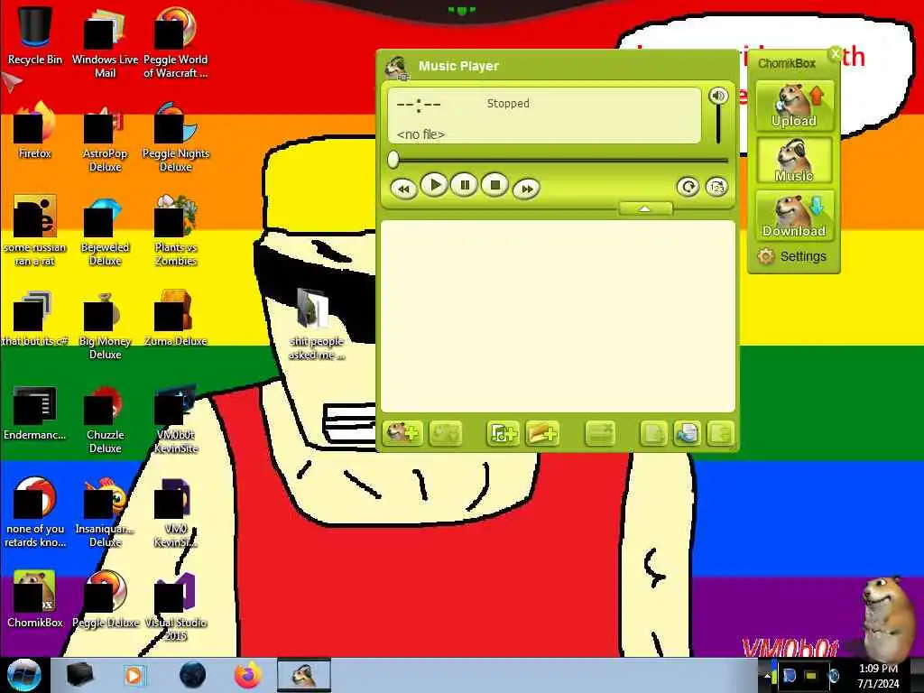The height and width of the screenshot is (693, 924).
Task: Switch to ChomikBox taskbar button
Action: pos(304,675)
